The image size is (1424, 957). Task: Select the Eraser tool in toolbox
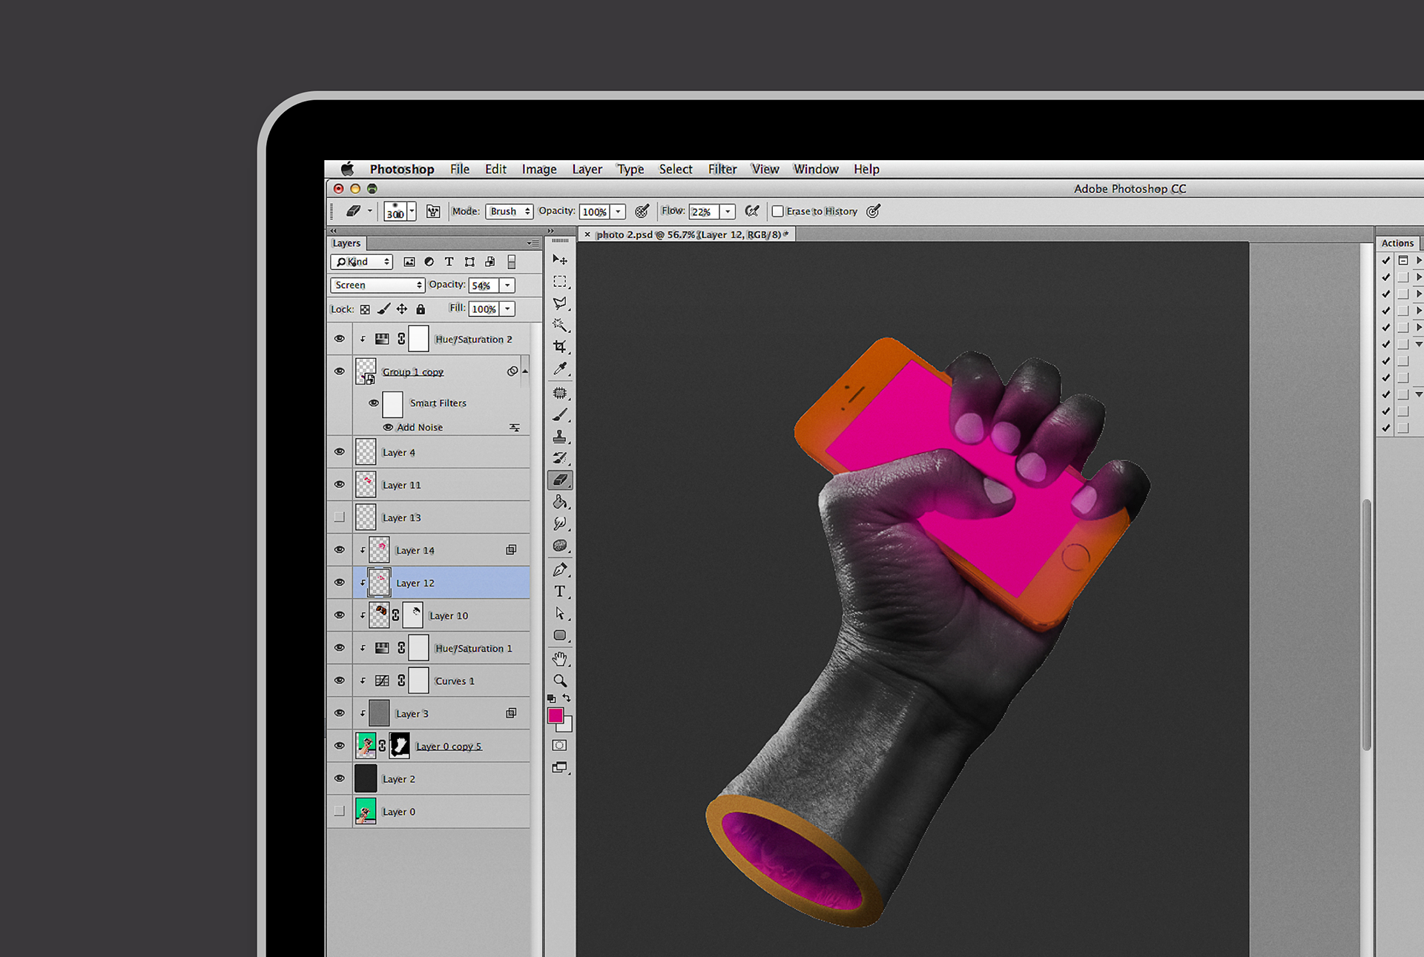point(560,480)
